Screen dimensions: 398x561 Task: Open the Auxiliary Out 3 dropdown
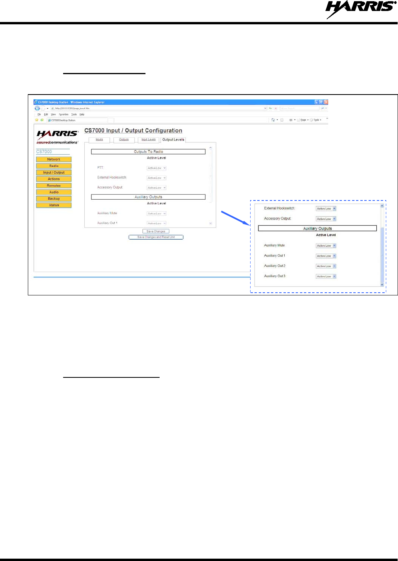click(326, 276)
